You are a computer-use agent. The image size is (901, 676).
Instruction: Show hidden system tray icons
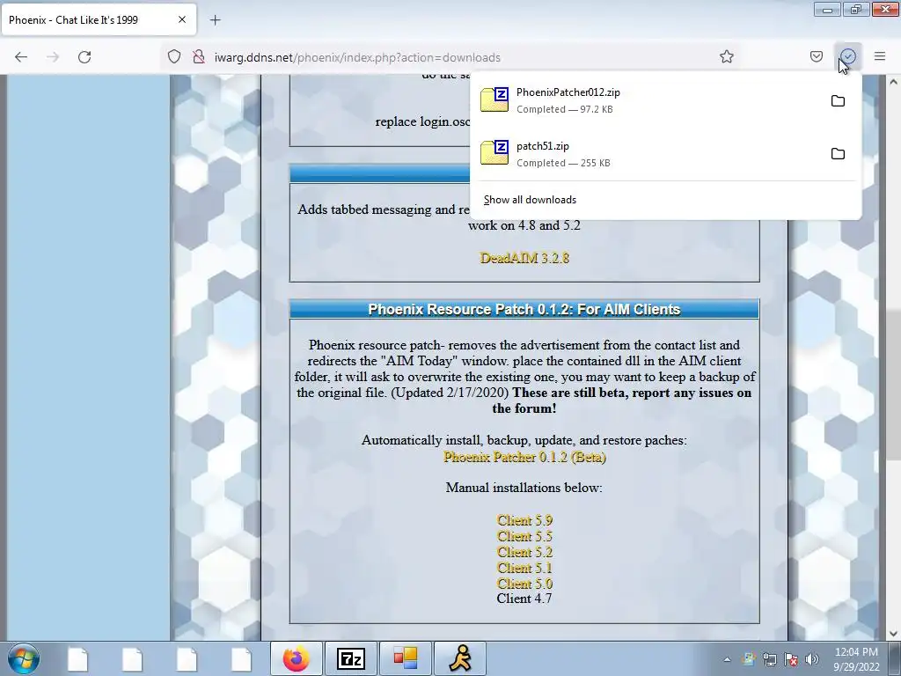click(727, 659)
